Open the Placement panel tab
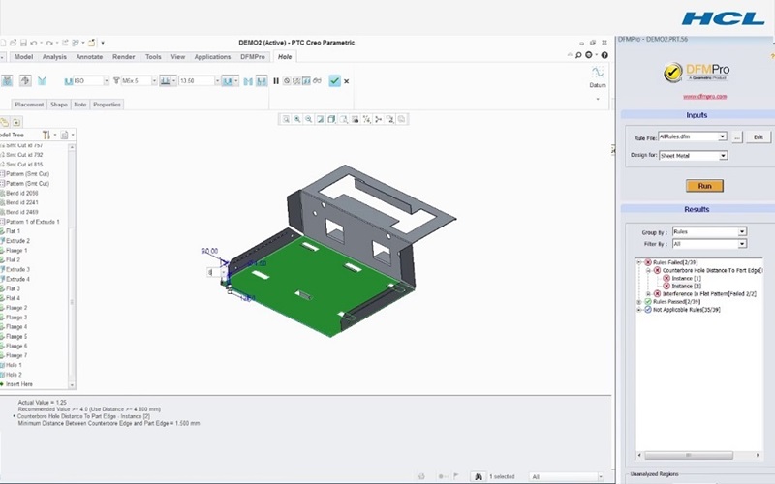The height and width of the screenshot is (484, 775). [29, 105]
